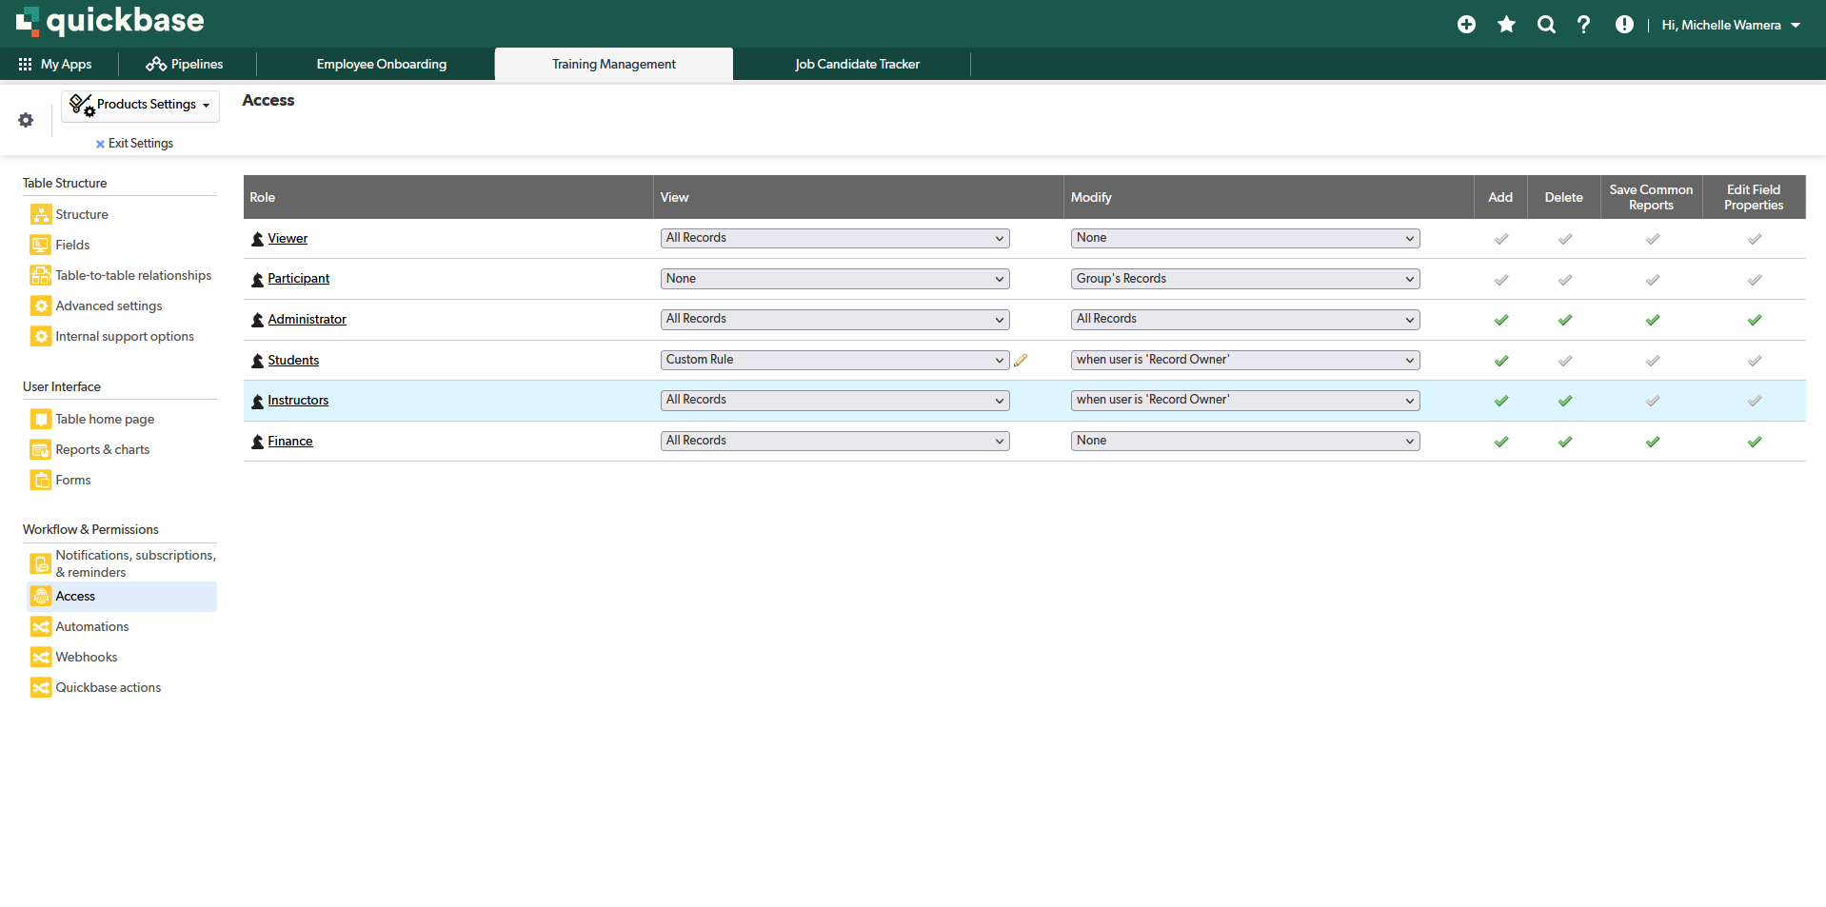
Task: Toggle Edit Field Properties for Finance
Action: [1754, 442]
